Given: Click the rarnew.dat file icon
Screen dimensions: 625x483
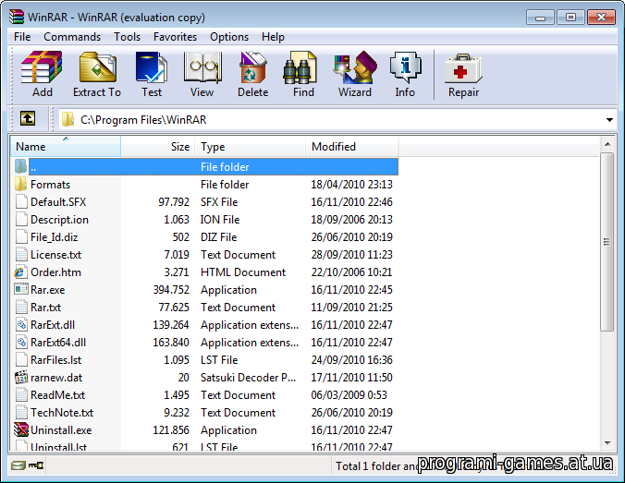Looking at the screenshot, I should (x=20, y=377).
